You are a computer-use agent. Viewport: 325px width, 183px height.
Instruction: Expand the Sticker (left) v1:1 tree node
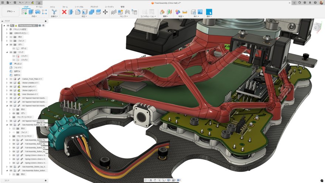point(7,87)
